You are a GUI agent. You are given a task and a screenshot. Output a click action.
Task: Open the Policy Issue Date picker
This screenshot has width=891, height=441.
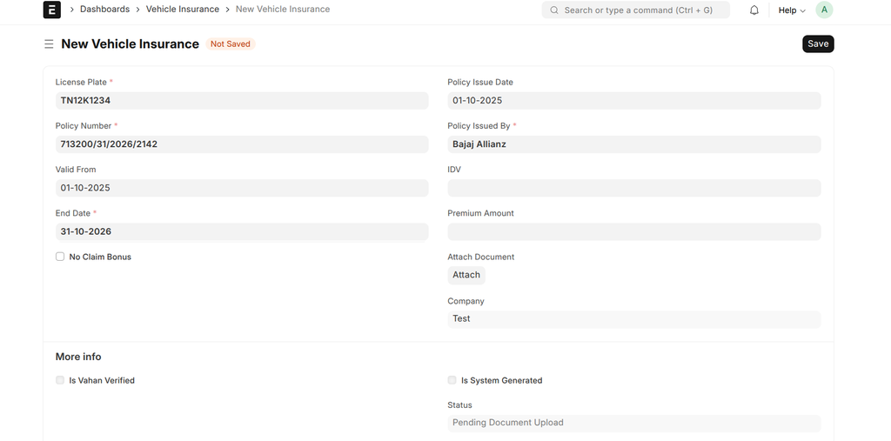pos(633,101)
